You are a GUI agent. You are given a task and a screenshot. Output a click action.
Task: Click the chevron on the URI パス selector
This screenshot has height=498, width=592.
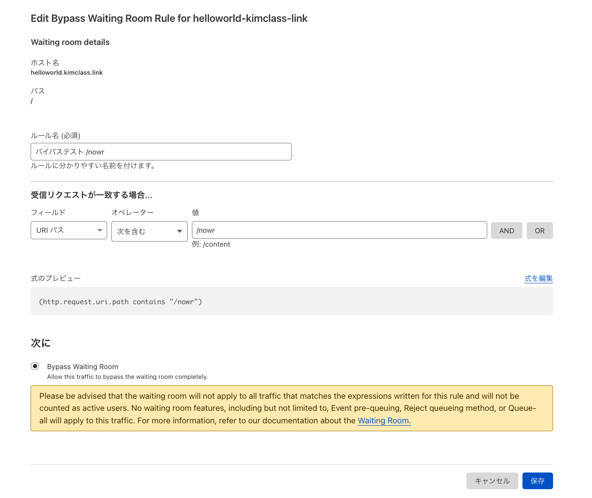click(x=99, y=230)
